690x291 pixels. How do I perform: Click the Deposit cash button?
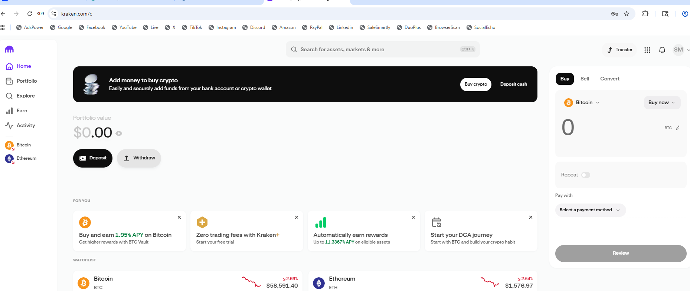click(514, 84)
